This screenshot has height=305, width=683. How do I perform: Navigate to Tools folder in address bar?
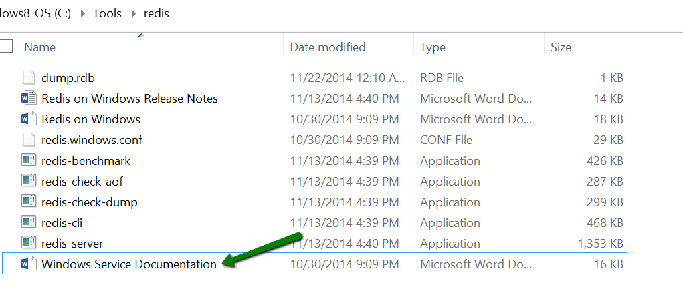tap(107, 13)
